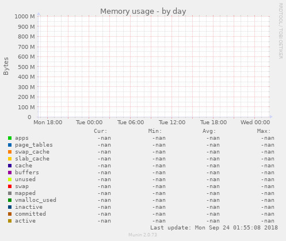Click the Cur value for apps
This screenshot has height=241, width=286.
click(104, 138)
